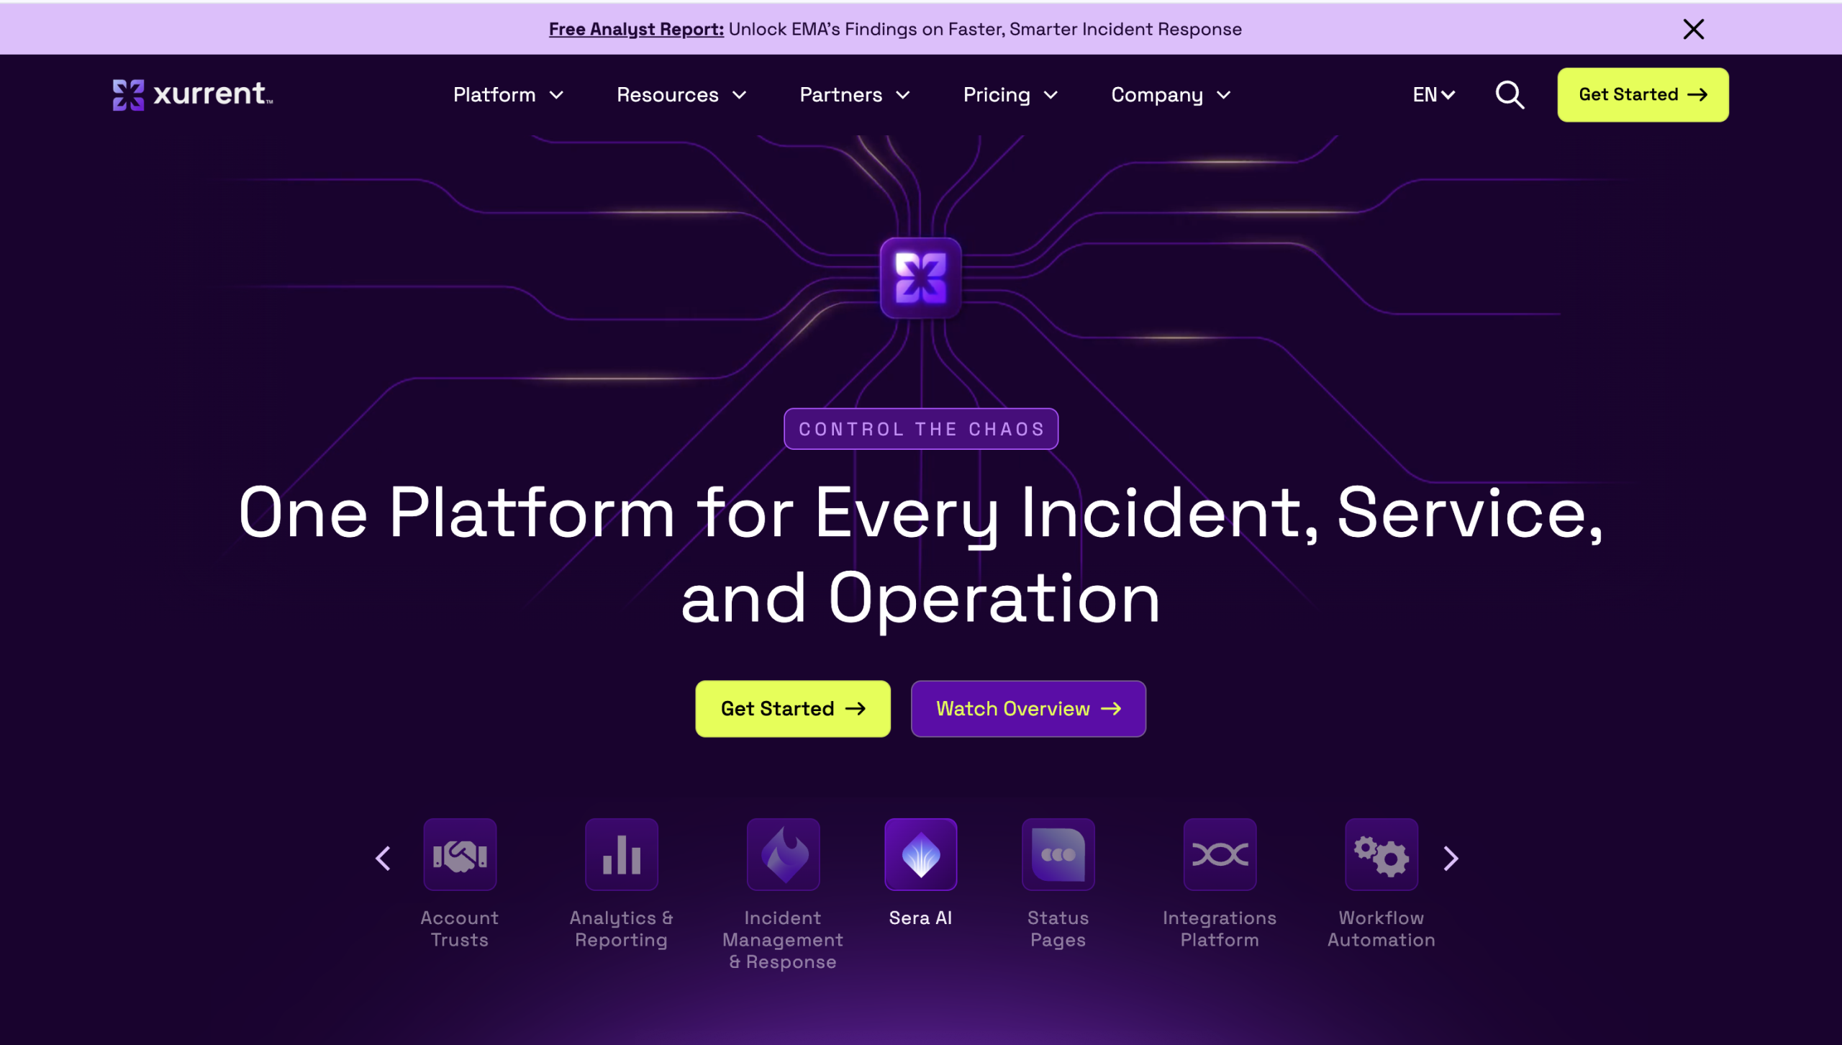Open the EN language selector
This screenshot has width=1842, height=1045.
(1433, 94)
